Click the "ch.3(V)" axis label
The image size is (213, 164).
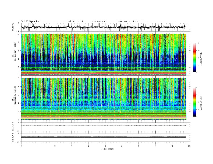pos(13,127)
